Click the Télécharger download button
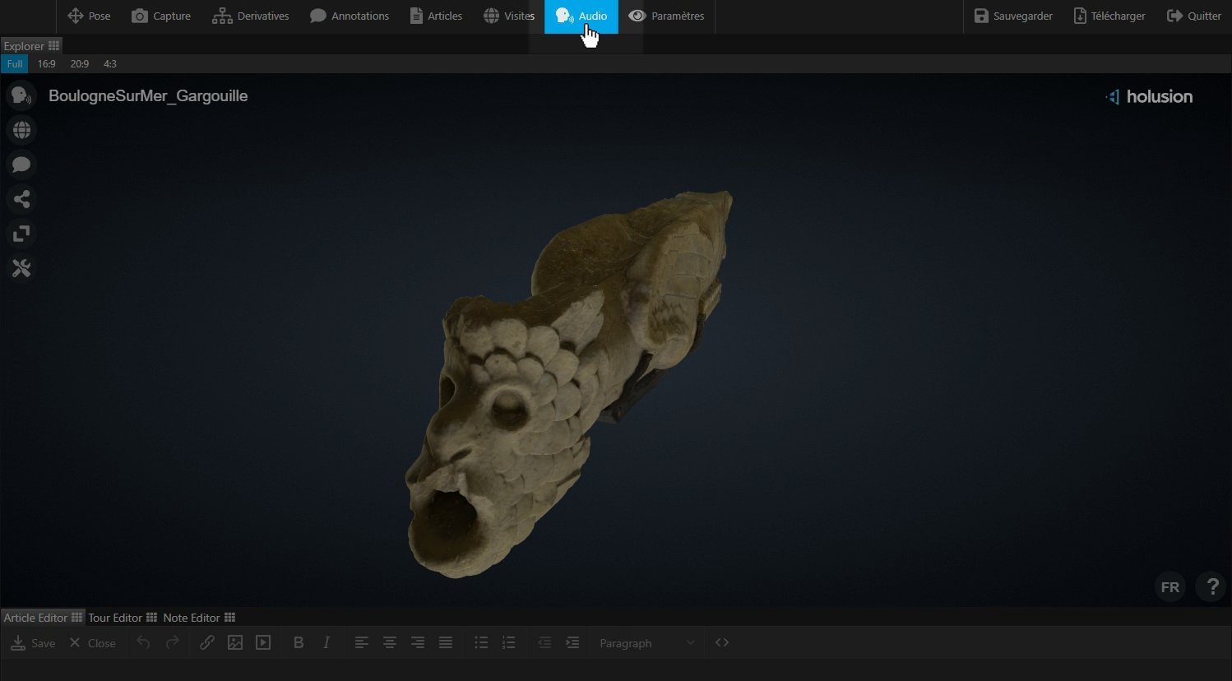1232x681 pixels. coord(1109,16)
